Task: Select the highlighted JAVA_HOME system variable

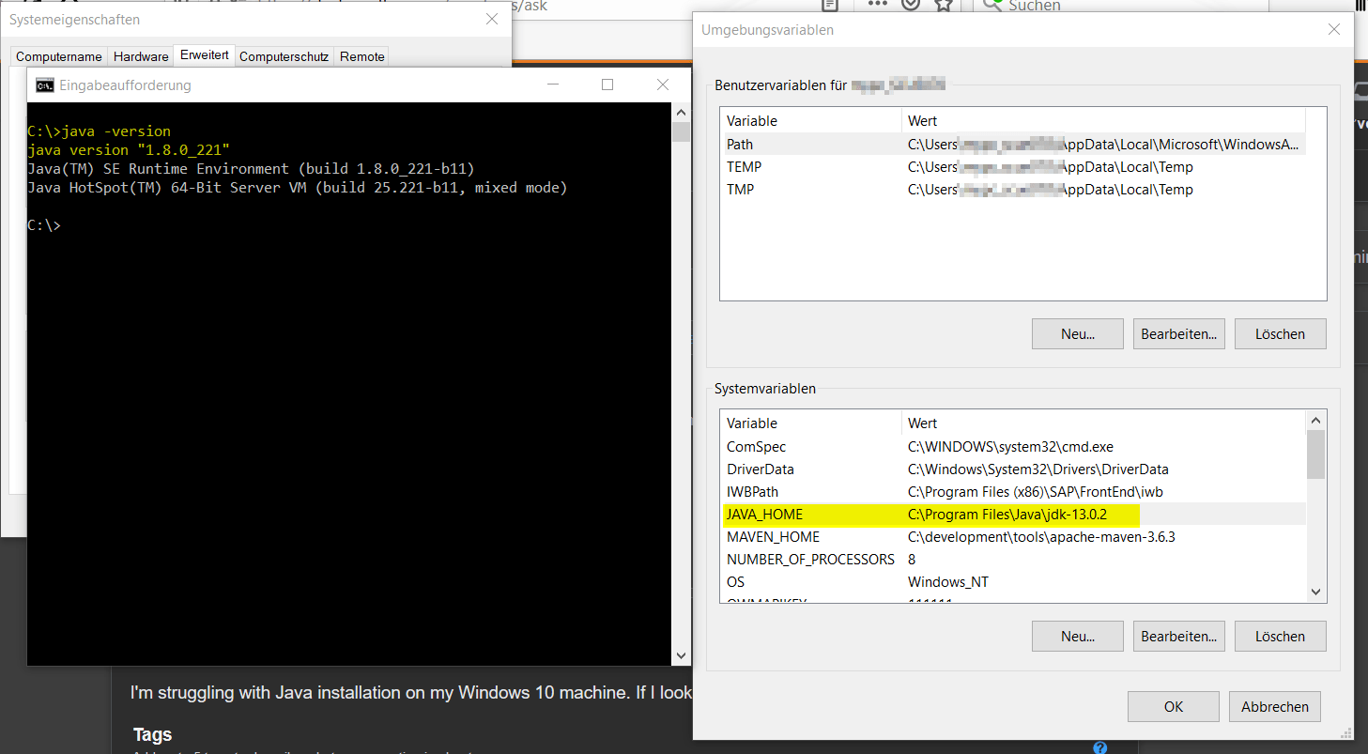Action: [1013, 514]
